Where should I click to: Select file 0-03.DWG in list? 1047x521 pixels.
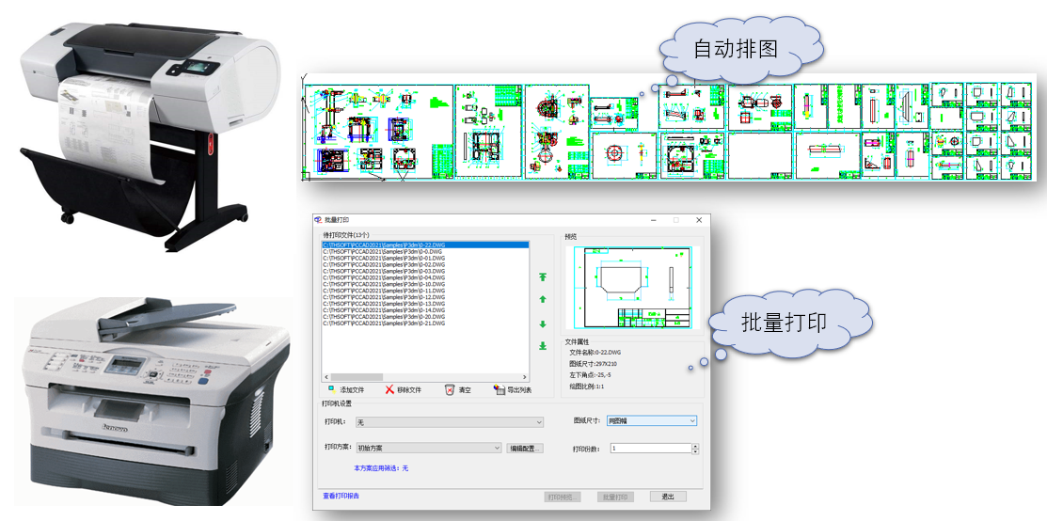pos(425,271)
